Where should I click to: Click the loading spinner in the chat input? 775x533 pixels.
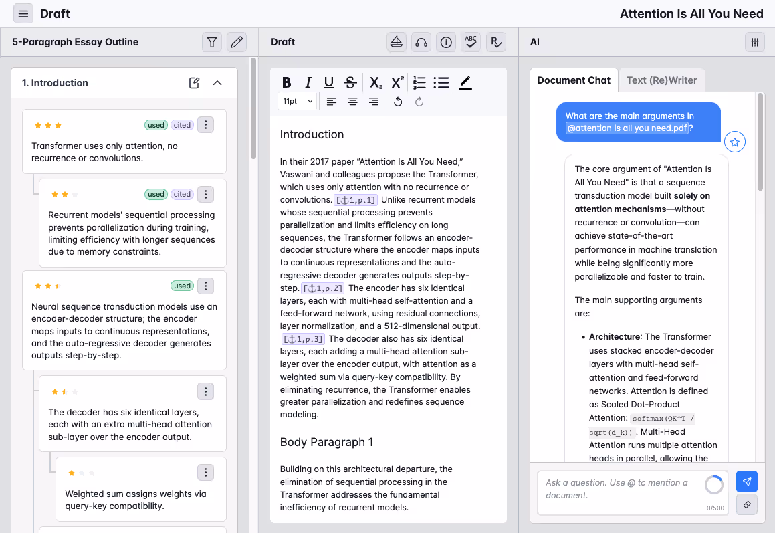pyautogui.click(x=714, y=485)
